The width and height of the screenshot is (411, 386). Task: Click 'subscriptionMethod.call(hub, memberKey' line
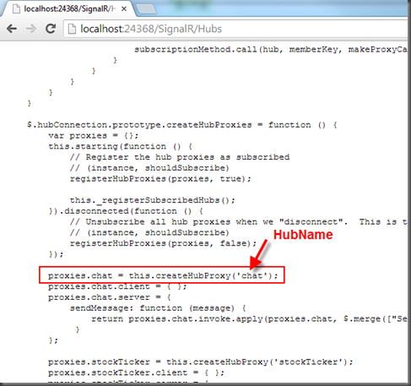pos(271,50)
